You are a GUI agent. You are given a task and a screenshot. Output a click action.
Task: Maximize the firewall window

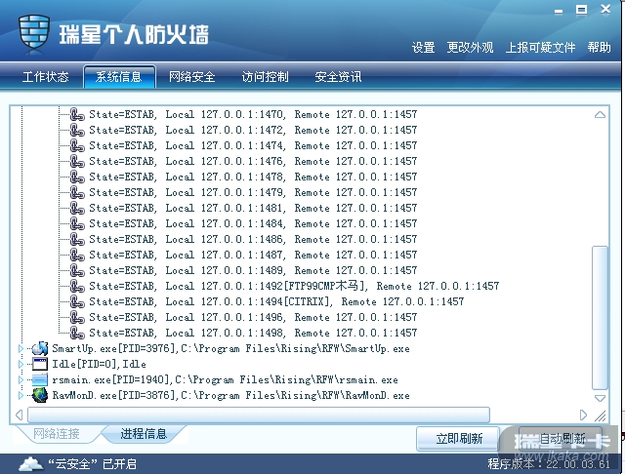(x=581, y=10)
